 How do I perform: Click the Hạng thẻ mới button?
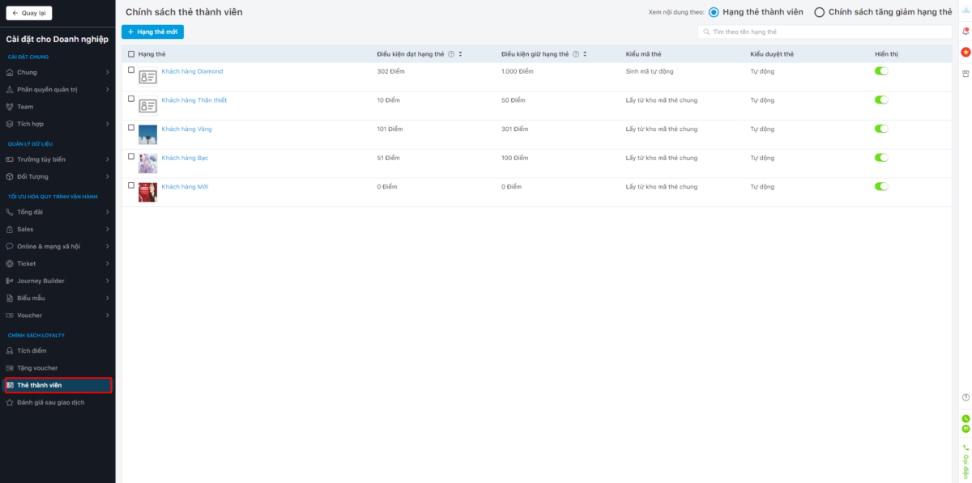click(152, 32)
